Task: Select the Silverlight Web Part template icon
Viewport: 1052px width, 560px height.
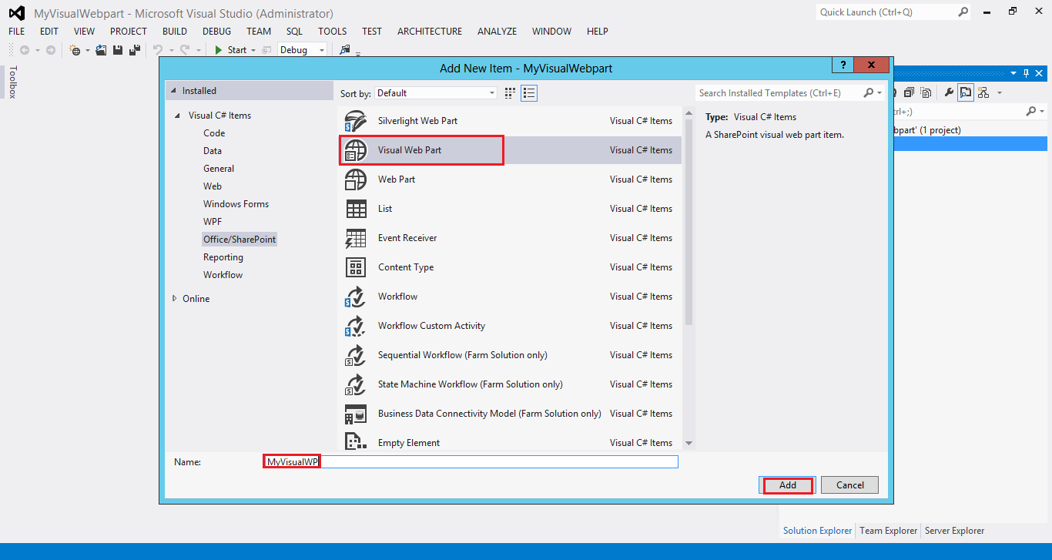Action: (x=355, y=121)
